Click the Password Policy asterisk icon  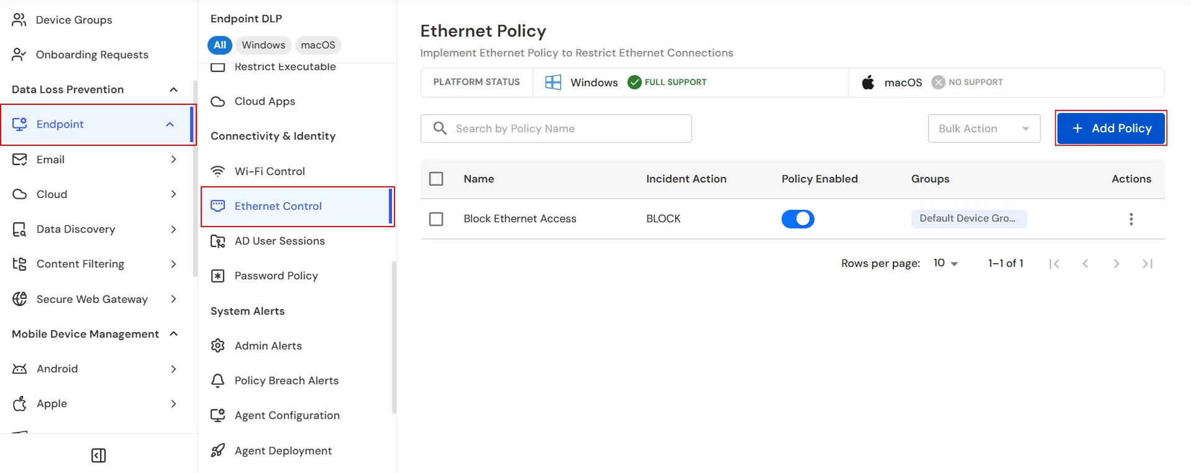tap(217, 276)
